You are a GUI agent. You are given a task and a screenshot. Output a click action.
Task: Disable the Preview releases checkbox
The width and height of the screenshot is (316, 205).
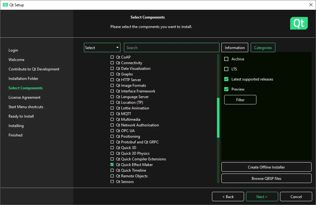tap(226, 89)
